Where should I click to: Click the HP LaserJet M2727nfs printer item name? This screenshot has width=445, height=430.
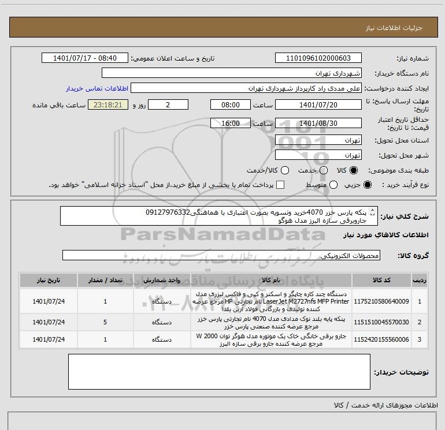pyautogui.click(x=271, y=301)
